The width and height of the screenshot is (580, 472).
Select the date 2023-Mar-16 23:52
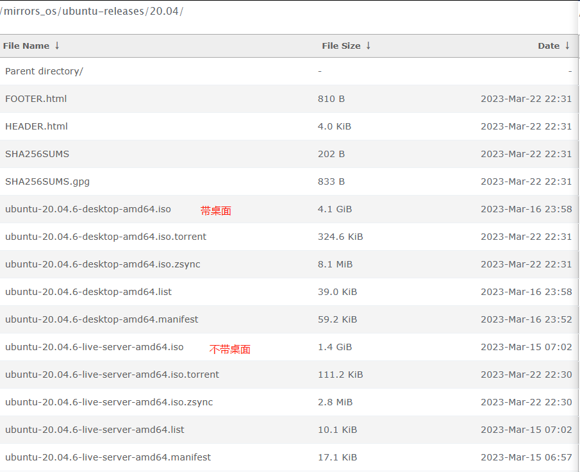(x=526, y=319)
